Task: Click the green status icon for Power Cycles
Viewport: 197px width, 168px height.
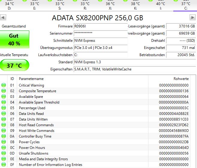Action: 4,142
